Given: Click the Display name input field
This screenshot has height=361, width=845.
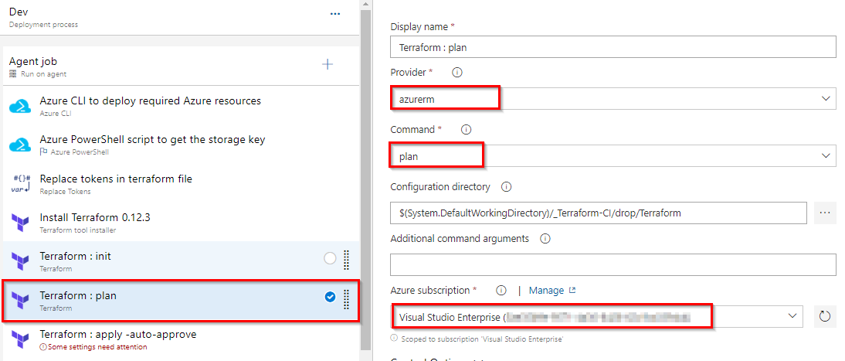Looking at the screenshot, I should tap(613, 47).
